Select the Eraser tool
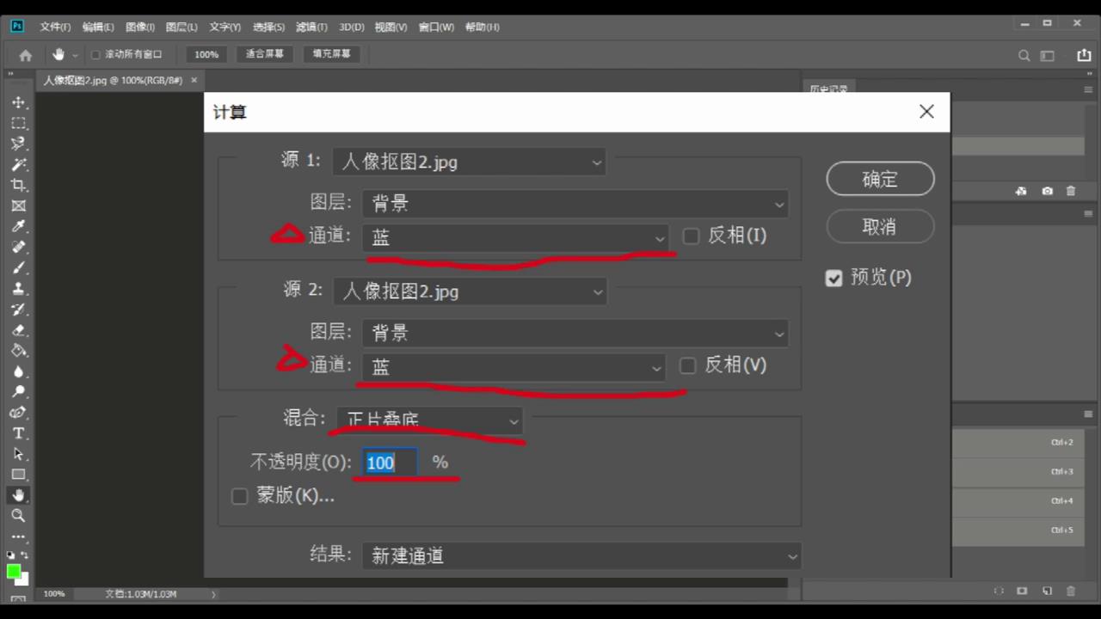 pyautogui.click(x=19, y=329)
